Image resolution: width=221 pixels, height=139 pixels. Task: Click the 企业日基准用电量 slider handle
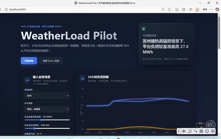click(41, 120)
